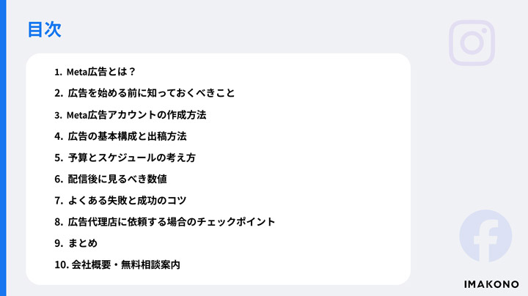Choose item 6 配信後に見るべき数値
Viewport: 528px width, 296px height.
point(111,179)
